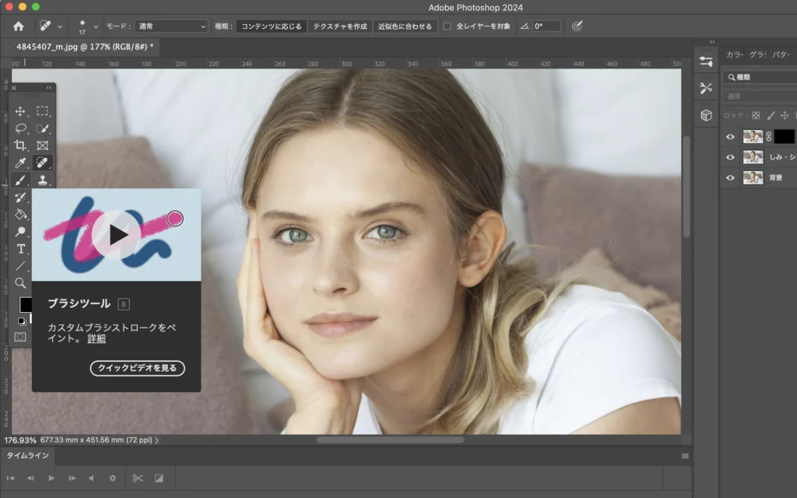Image resolution: width=797 pixels, height=498 pixels.
Task: Click the Home icon in options bar
Action: click(19, 26)
